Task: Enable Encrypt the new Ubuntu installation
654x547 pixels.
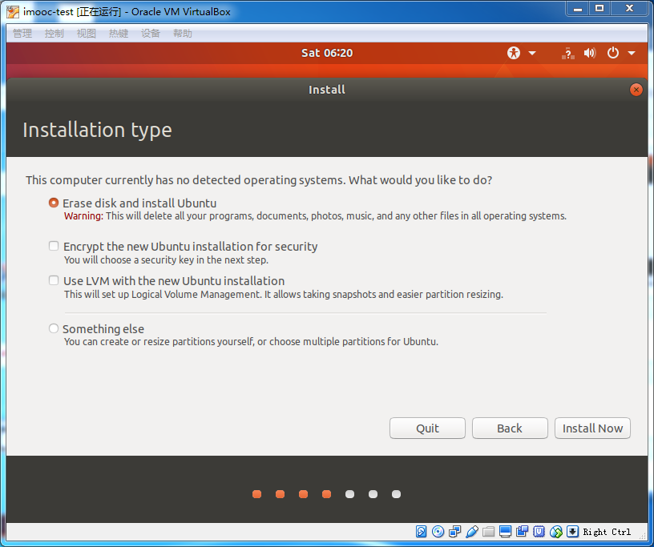Action: point(54,246)
